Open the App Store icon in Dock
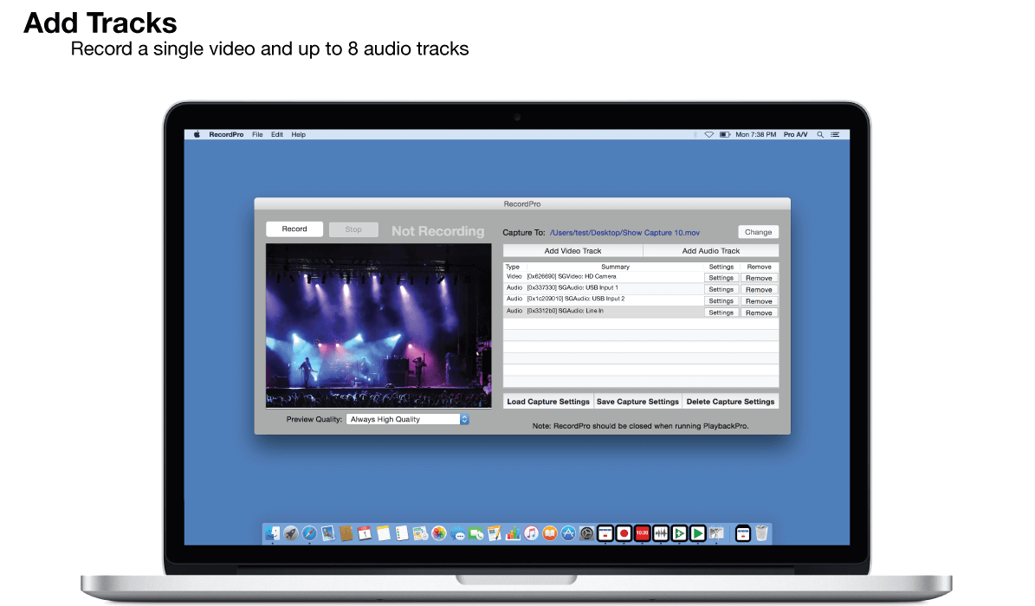Viewport: 1035px width, 606px height. [x=568, y=532]
